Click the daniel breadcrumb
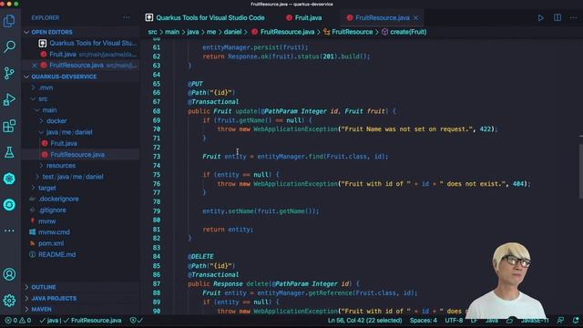This screenshot has height=328, width=583. click(x=233, y=32)
